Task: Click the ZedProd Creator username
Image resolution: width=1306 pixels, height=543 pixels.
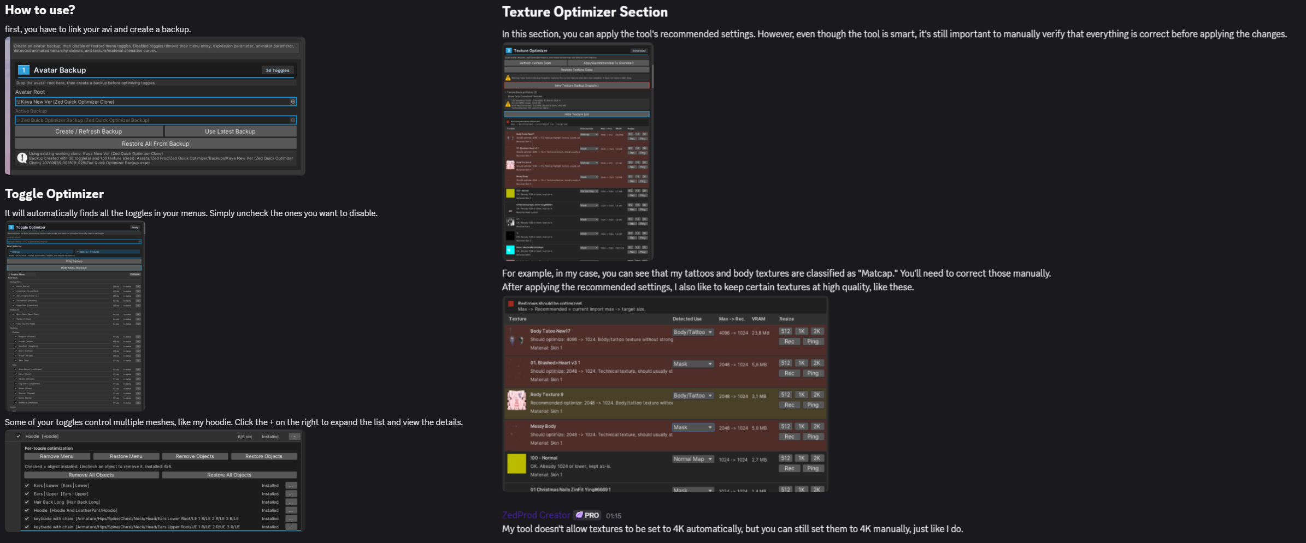Action: [x=536, y=515]
